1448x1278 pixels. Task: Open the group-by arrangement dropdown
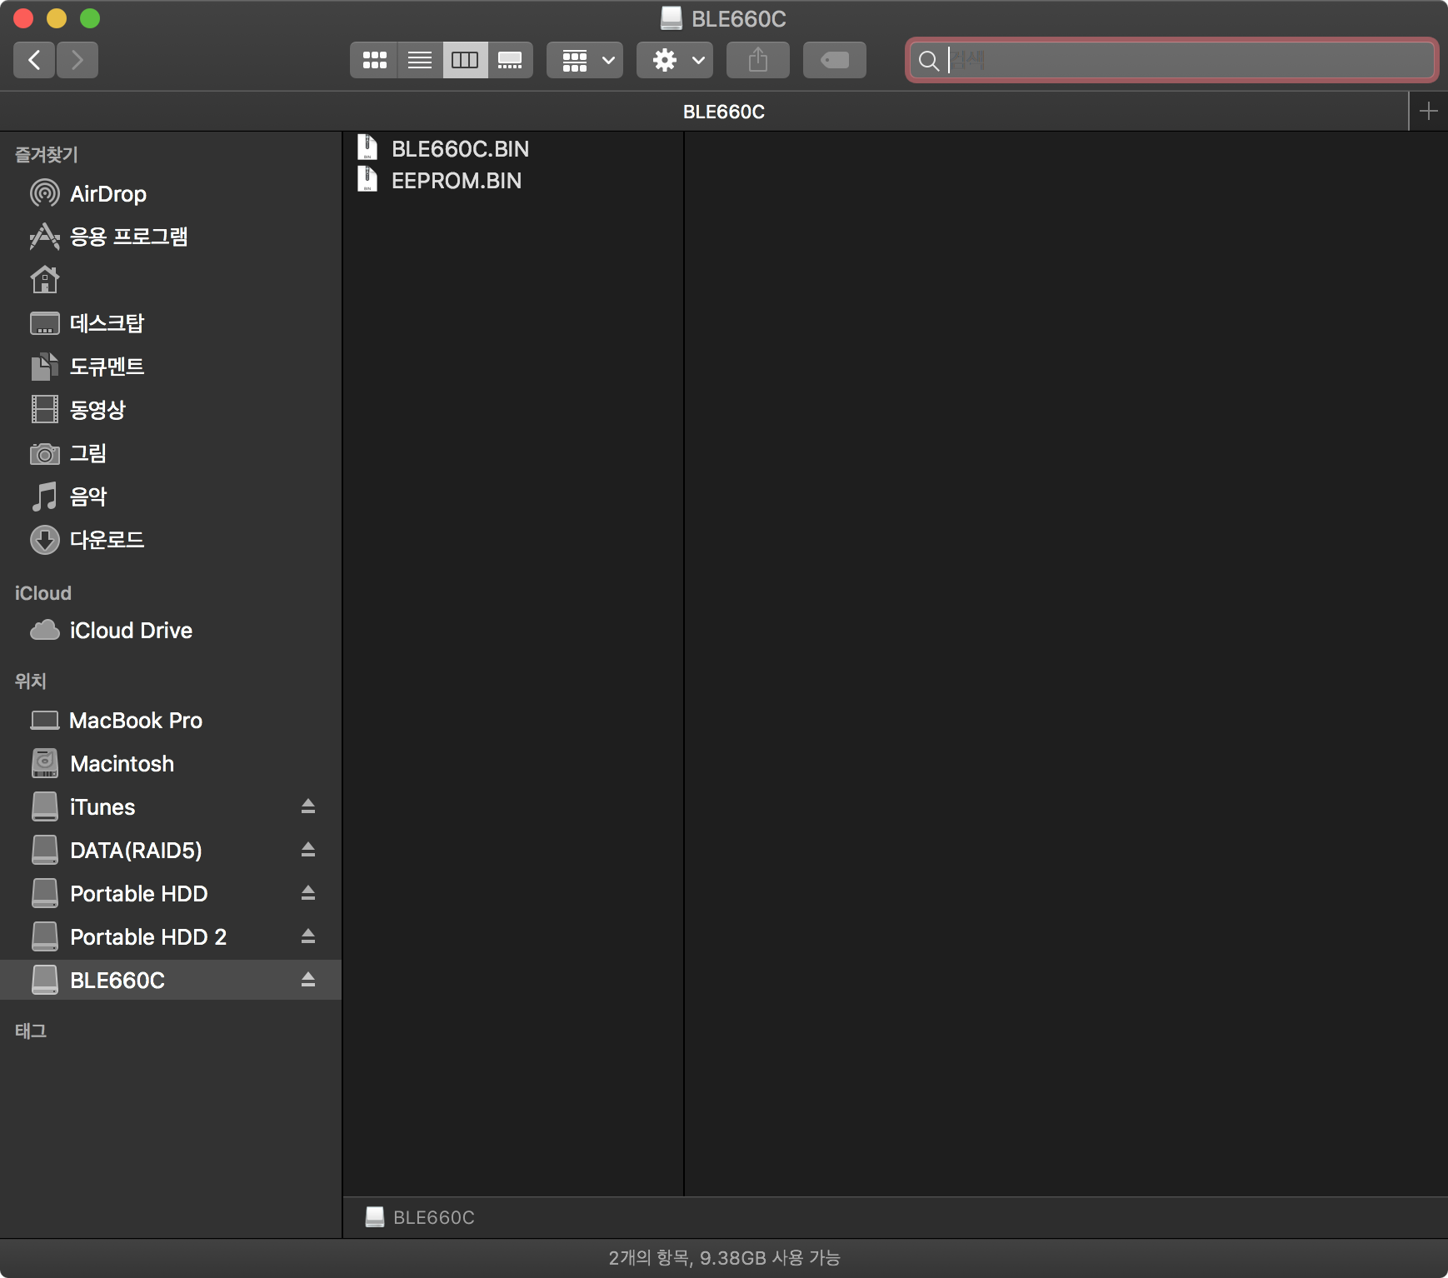585,60
